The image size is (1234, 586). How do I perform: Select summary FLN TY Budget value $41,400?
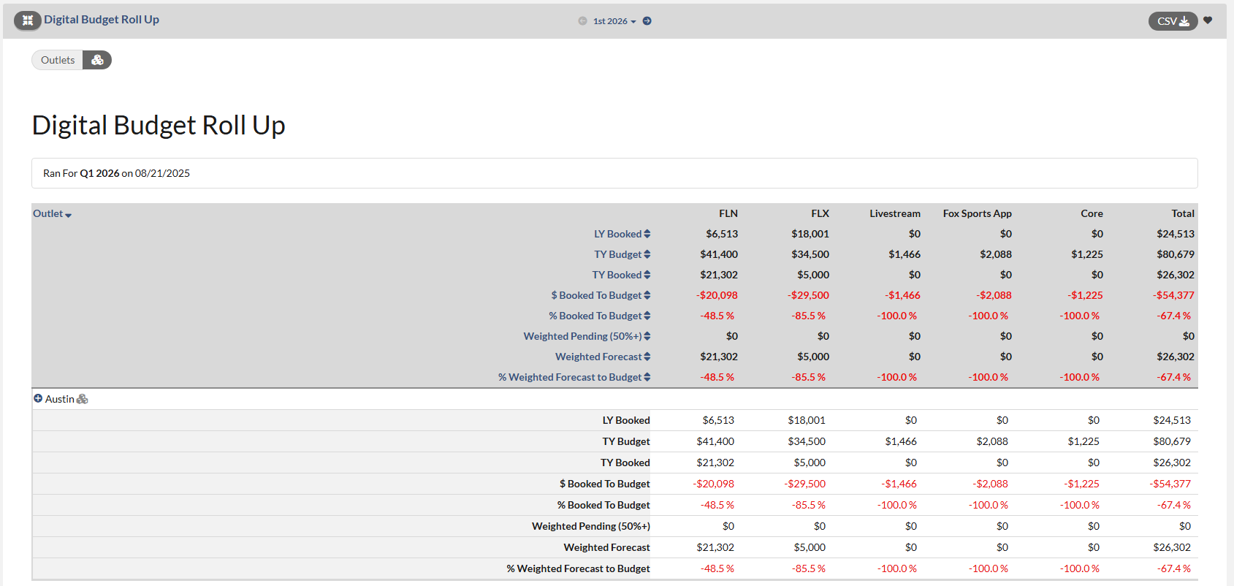coord(719,254)
